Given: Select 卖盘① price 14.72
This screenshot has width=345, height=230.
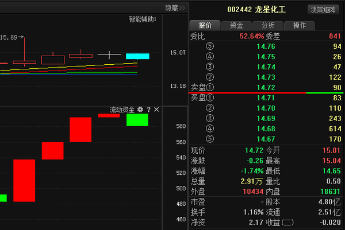Looking at the screenshot, I should pos(266,88).
